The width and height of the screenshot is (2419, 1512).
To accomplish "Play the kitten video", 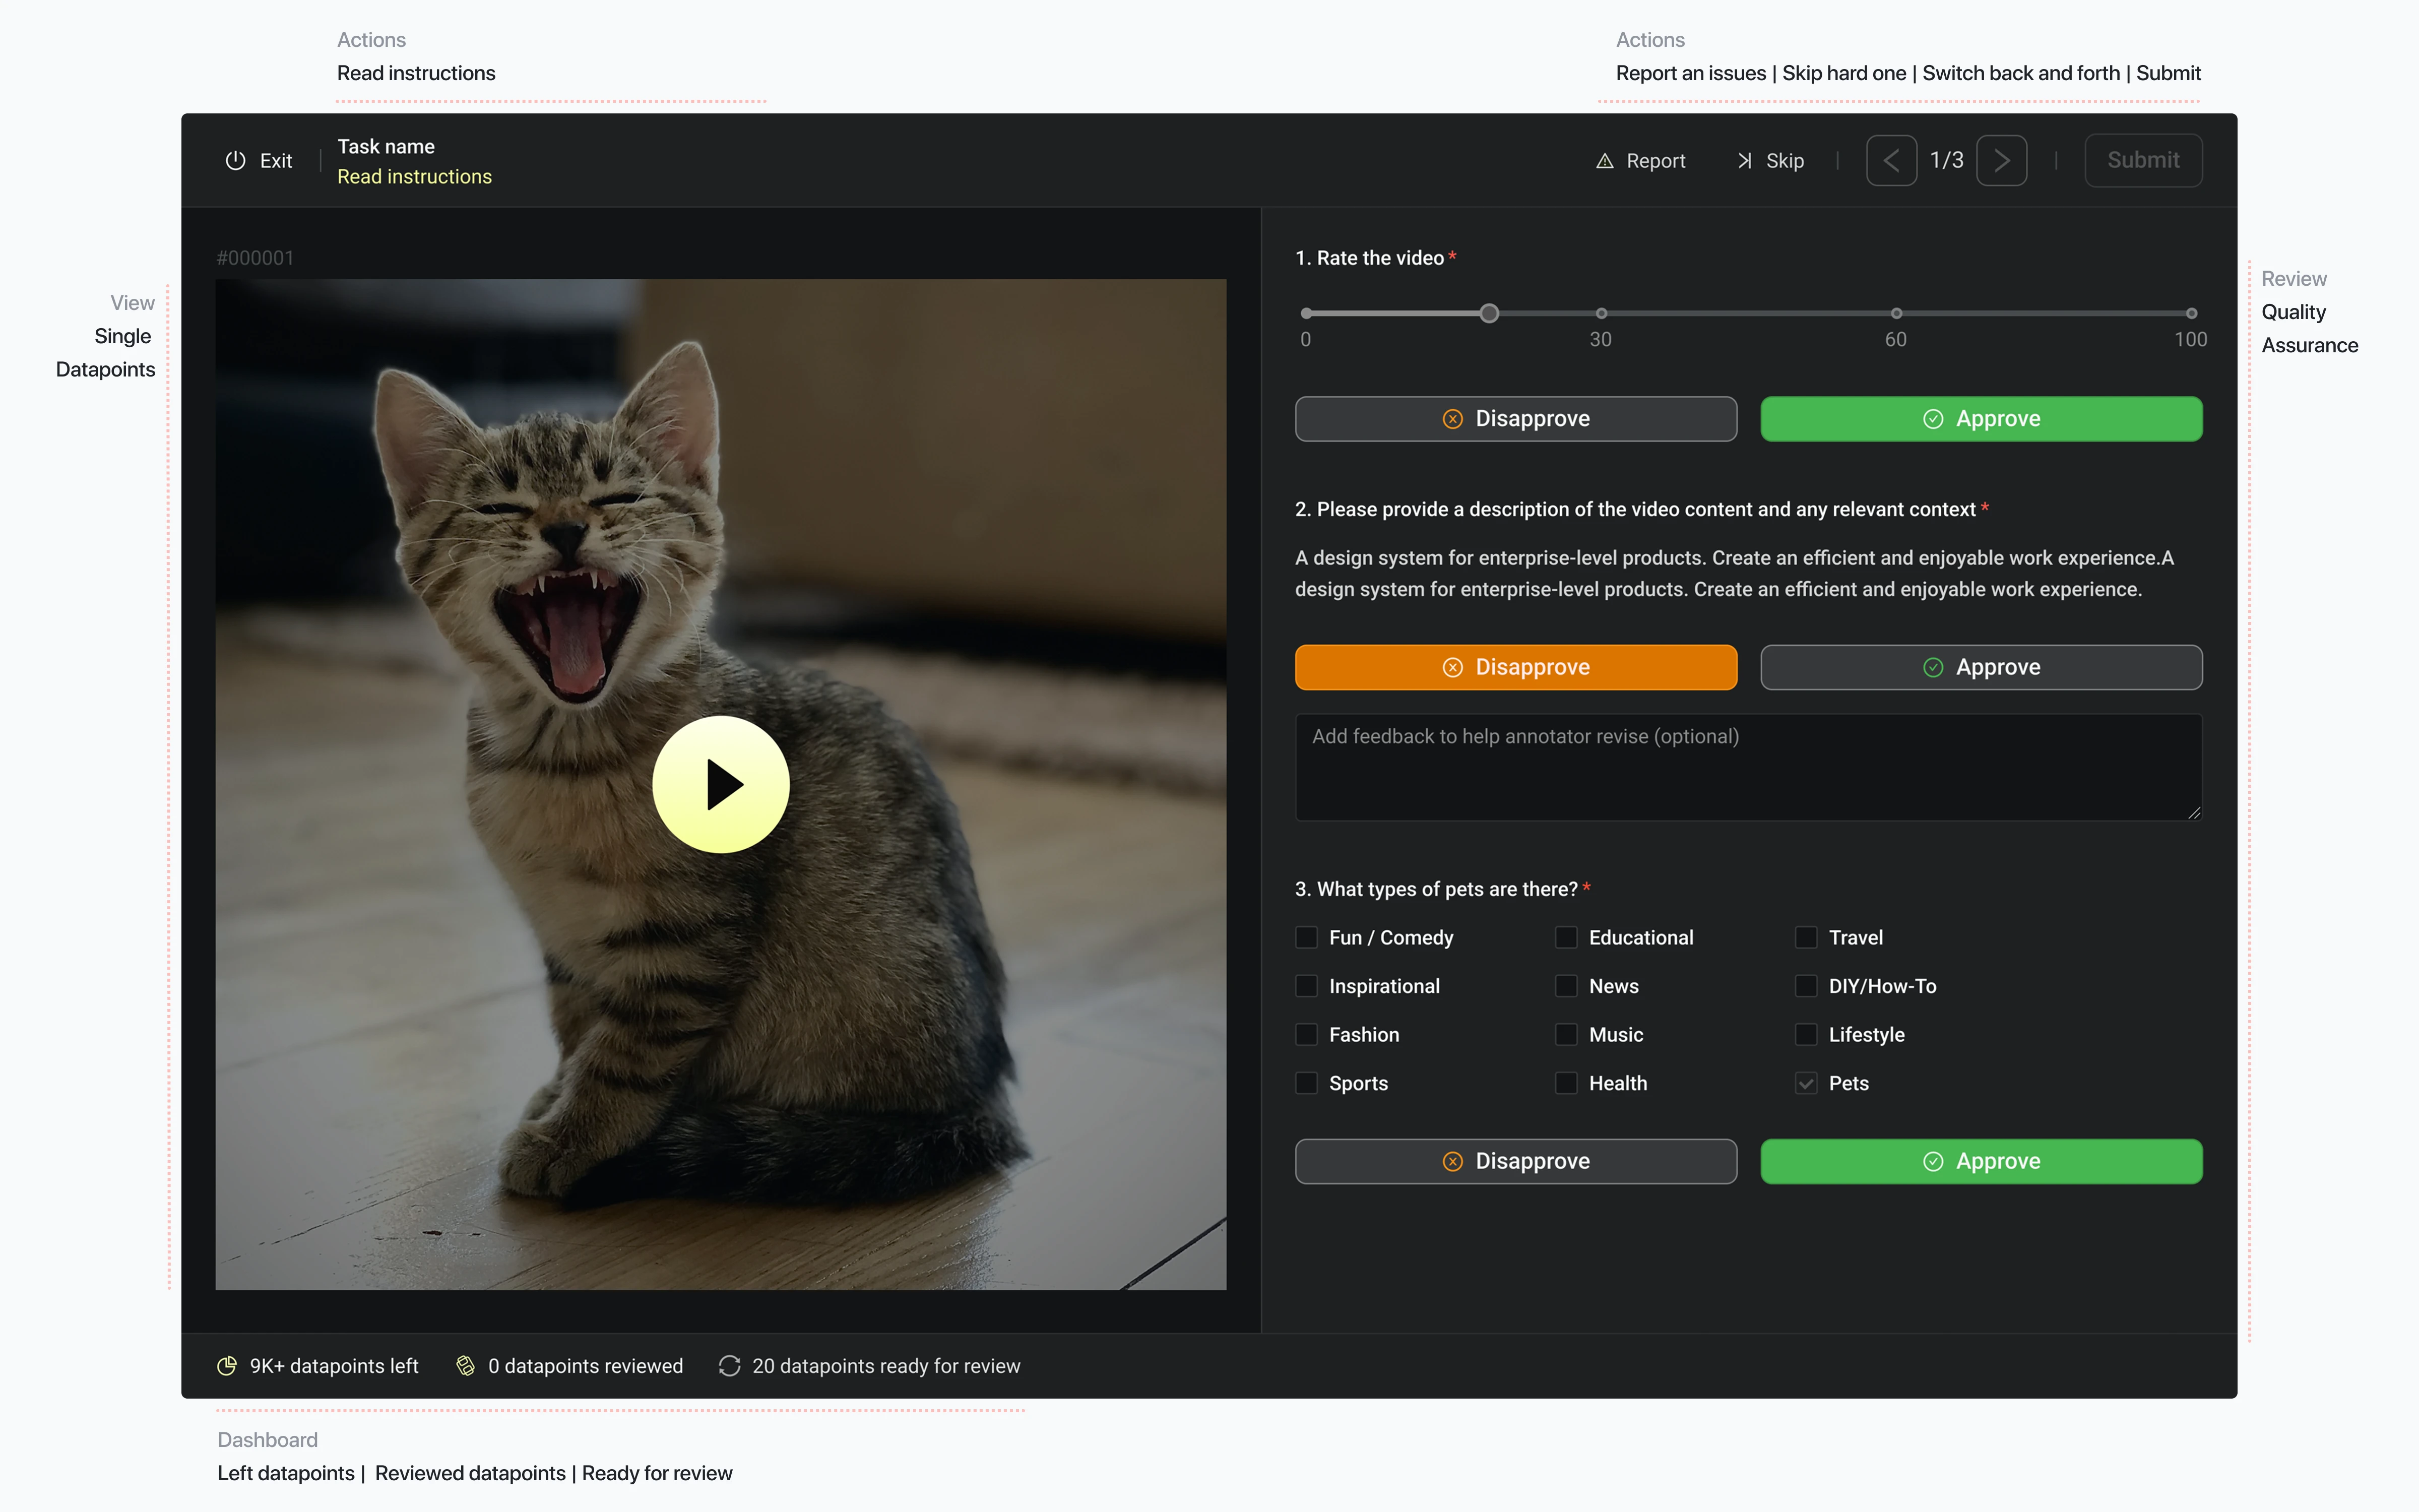I will coord(721,784).
